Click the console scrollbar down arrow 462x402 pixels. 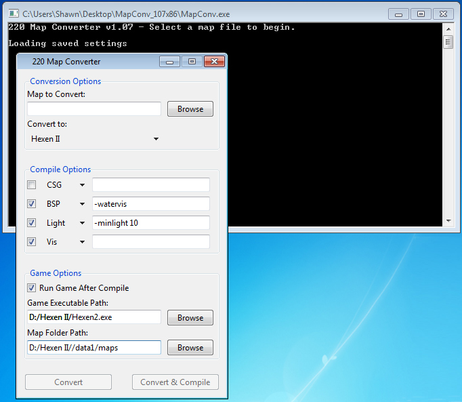(x=448, y=220)
